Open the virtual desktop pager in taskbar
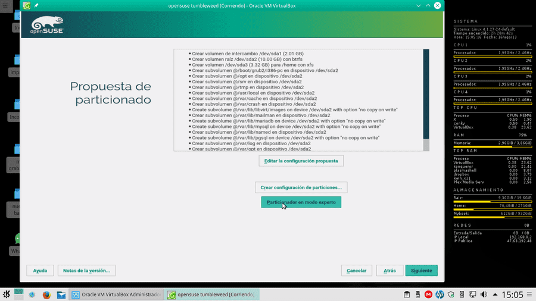This screenshot has width=536, height=301. (x=19, y=294)
